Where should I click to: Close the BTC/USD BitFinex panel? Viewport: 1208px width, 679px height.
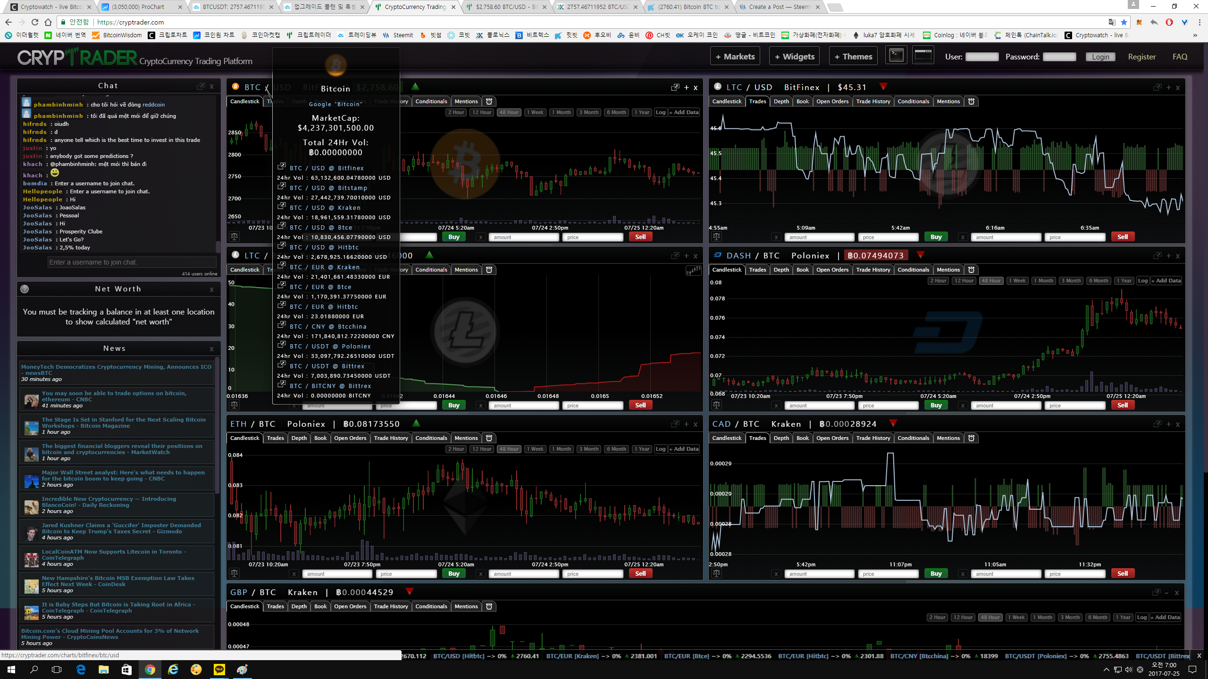pos(696,88)
